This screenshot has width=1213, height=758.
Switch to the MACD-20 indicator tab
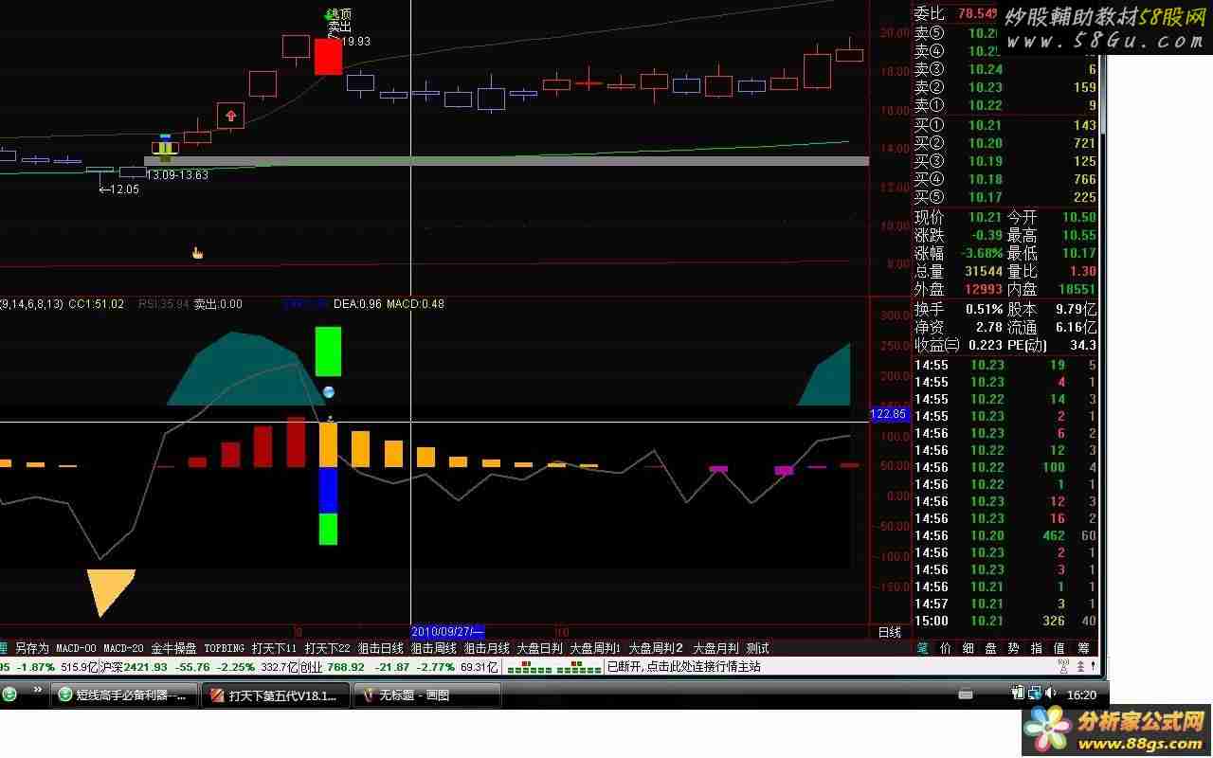[123, 648]
